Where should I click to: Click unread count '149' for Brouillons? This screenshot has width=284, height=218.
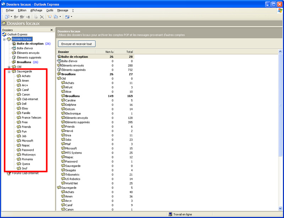(x=110, y=96)
